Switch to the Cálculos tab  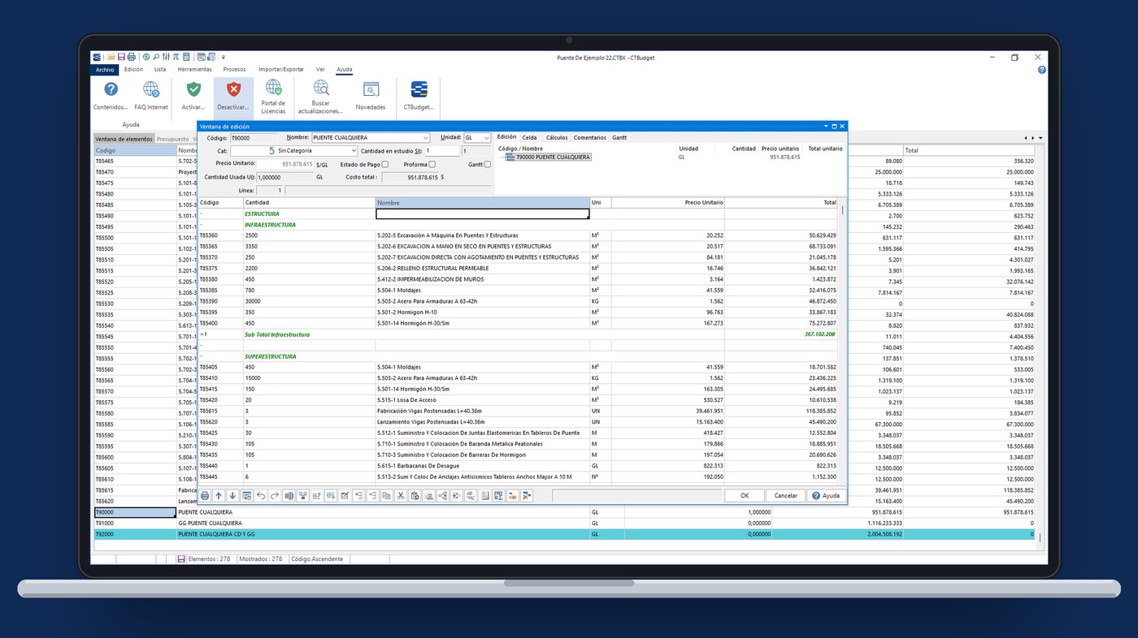click(557, 138)
